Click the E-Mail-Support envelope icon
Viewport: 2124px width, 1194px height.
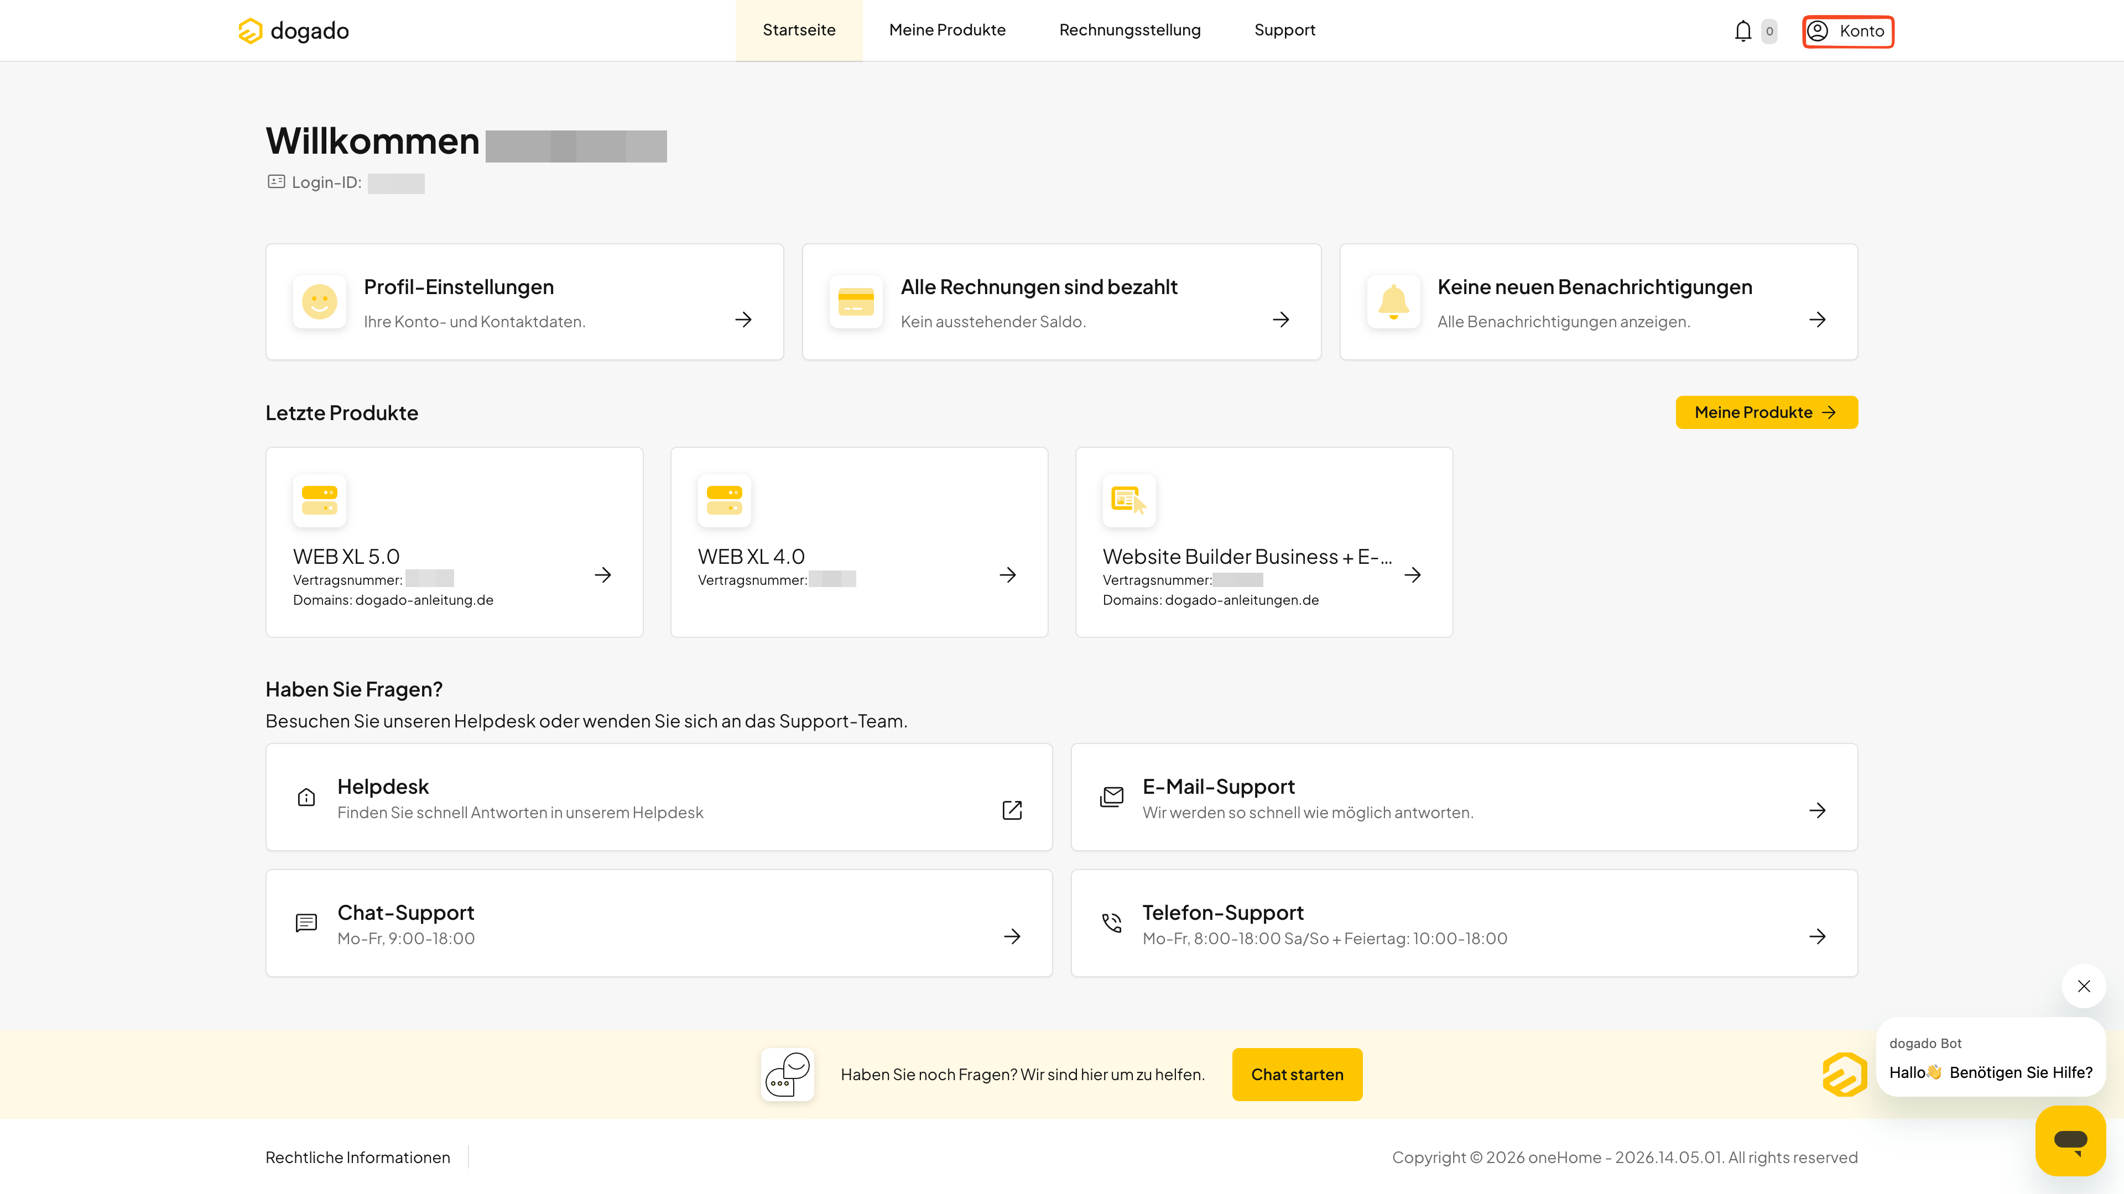[x=1111, y=797]
